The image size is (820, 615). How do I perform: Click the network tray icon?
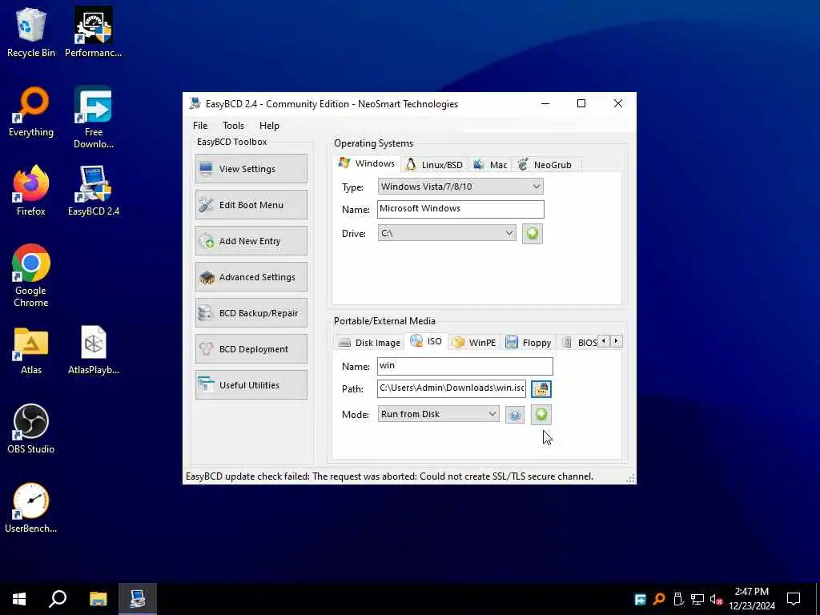tap(697, 599)
